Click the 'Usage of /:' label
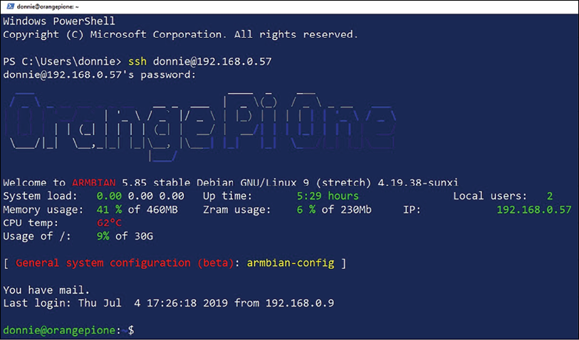Screen dimensions: 579x340 tap(37, 236)
